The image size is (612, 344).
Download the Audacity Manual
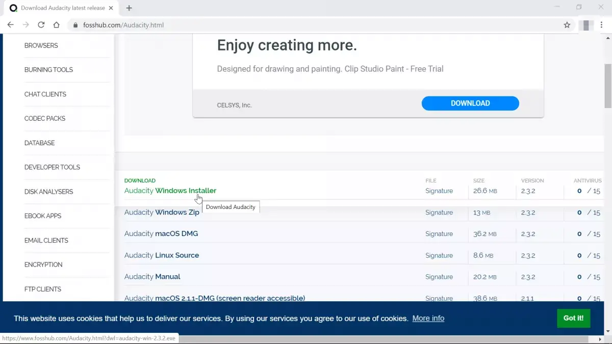[152, 276]
